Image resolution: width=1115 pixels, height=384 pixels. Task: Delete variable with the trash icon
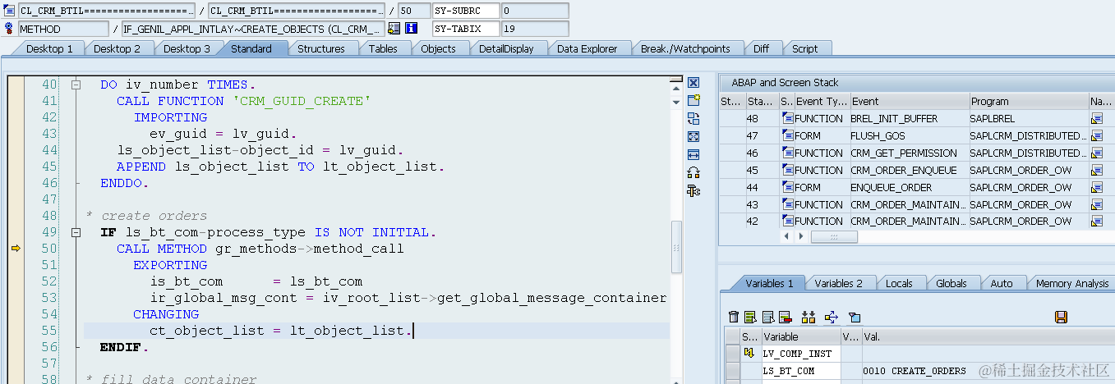pyautogui.click(x=734, y=317)
